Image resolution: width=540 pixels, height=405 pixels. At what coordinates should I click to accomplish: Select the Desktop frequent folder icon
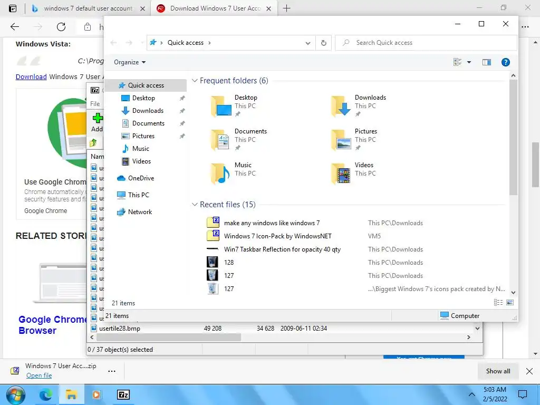click(221, 106)
